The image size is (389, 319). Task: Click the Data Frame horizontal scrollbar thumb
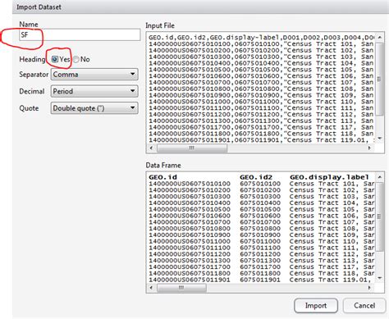click(181, 288)
